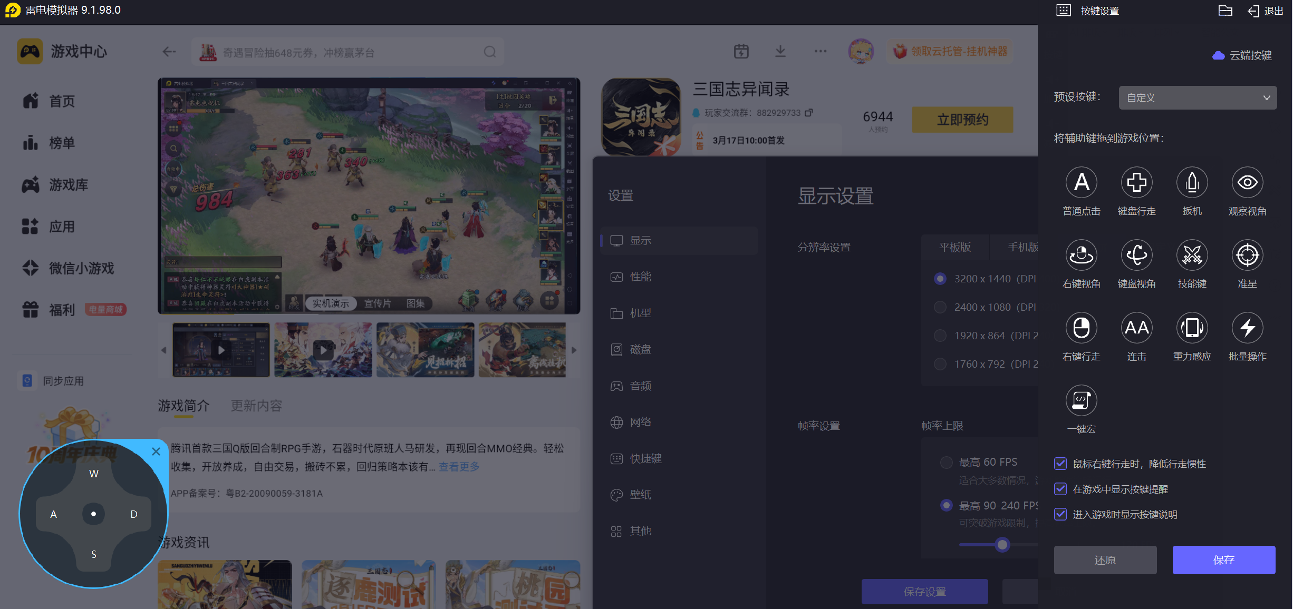This screenshot has height=609, width=1293.
Task: Choose the 技能键 skill key icon
Action: (1192, 256)
